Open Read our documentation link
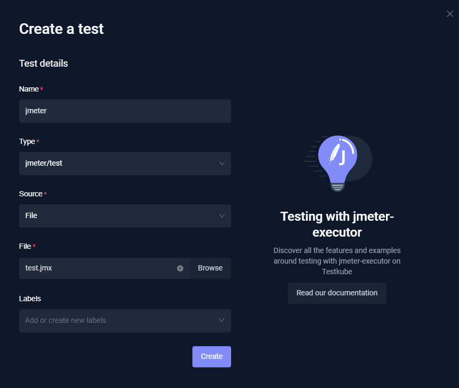The height and width of the screenshot is (388, 459). point(337,293)
